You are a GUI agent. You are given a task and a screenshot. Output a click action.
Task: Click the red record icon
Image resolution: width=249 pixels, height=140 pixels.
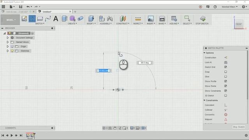coord(201,7)
